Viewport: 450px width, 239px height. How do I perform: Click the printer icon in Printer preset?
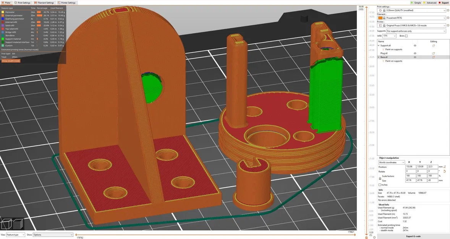tap(380, 26)
